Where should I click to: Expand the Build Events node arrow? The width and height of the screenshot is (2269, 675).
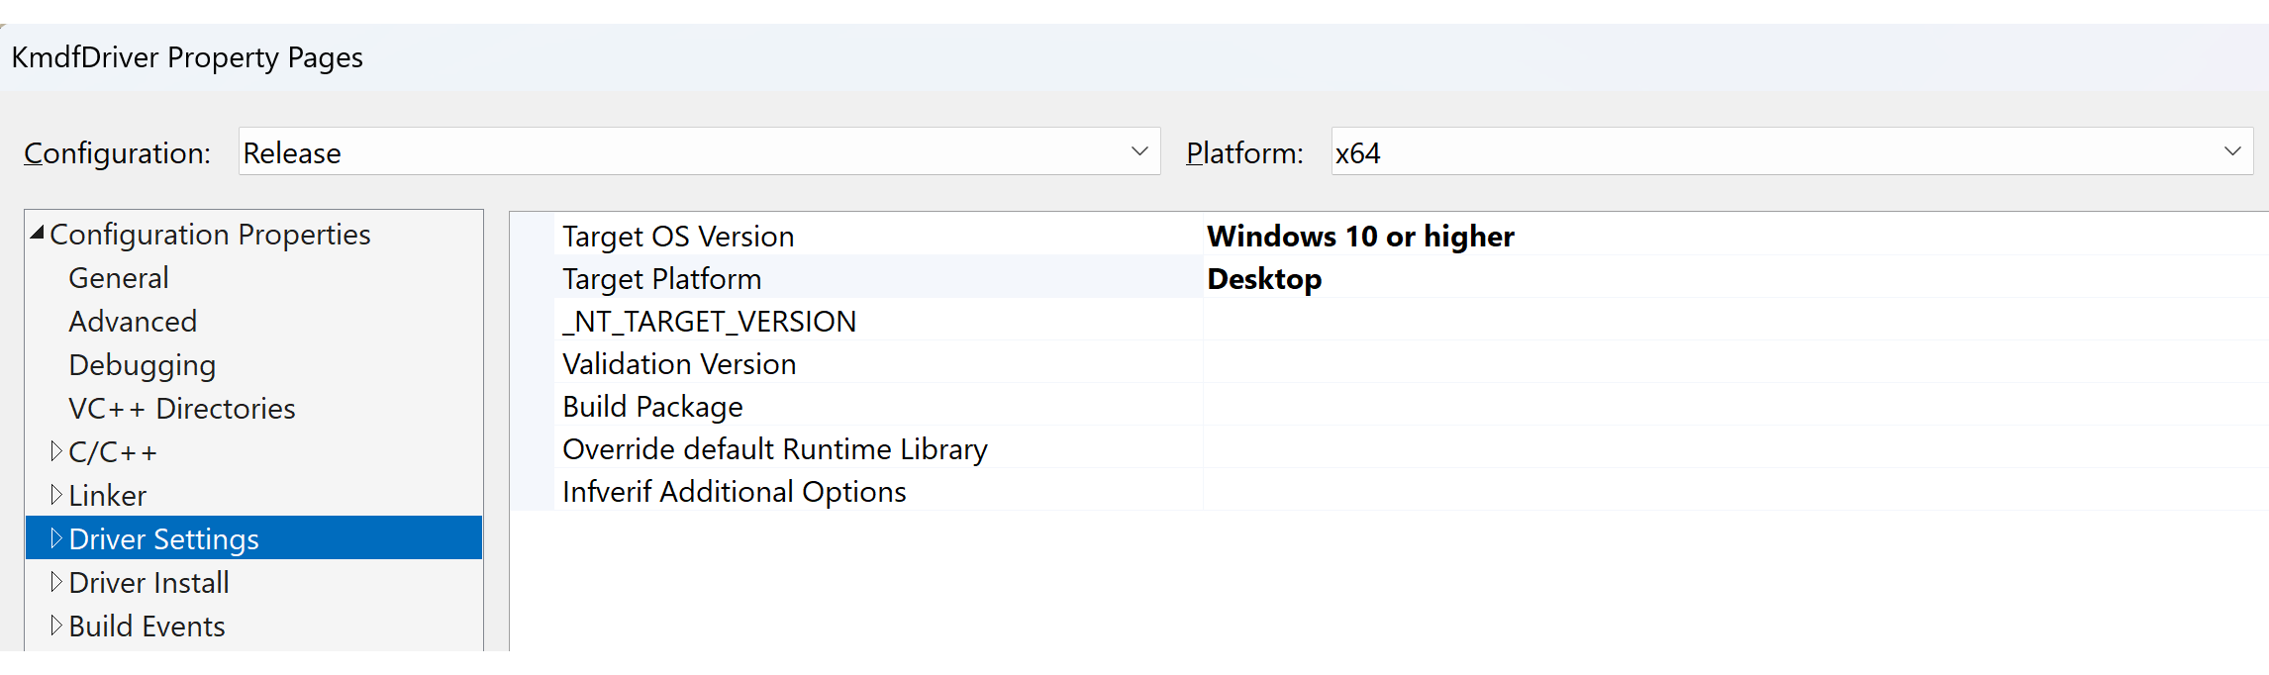pos(56,626)
